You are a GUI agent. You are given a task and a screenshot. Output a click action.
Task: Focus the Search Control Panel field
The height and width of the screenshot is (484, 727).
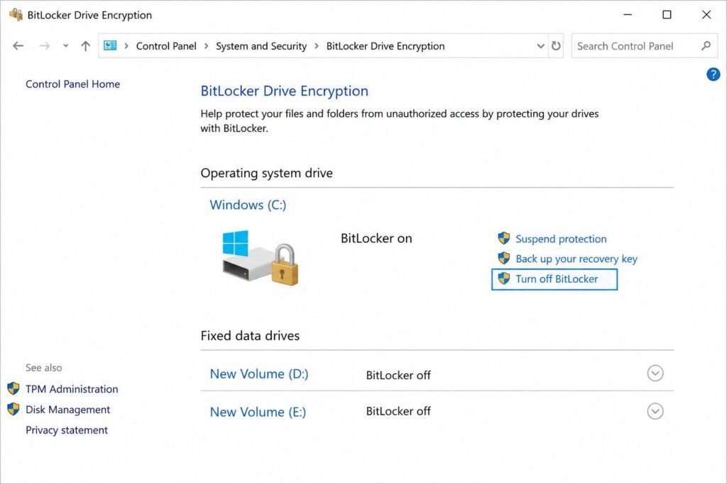tap(645, 46)
